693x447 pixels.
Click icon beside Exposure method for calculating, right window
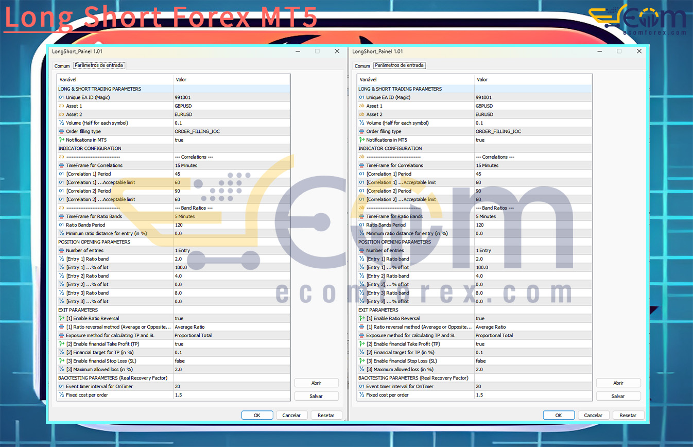361,335
